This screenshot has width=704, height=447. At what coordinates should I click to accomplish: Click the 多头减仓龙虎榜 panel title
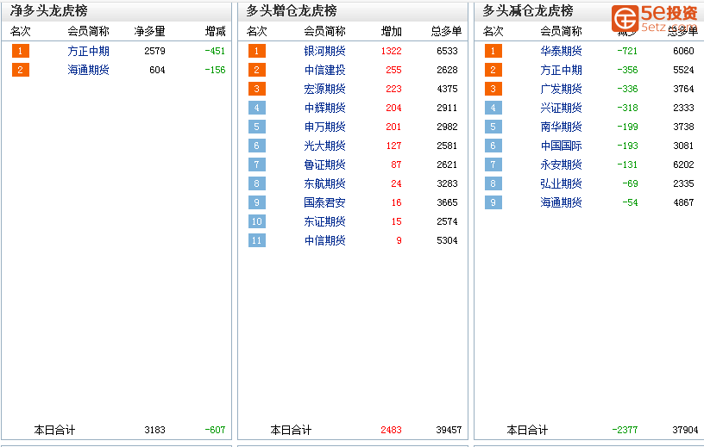coord(528,10)
